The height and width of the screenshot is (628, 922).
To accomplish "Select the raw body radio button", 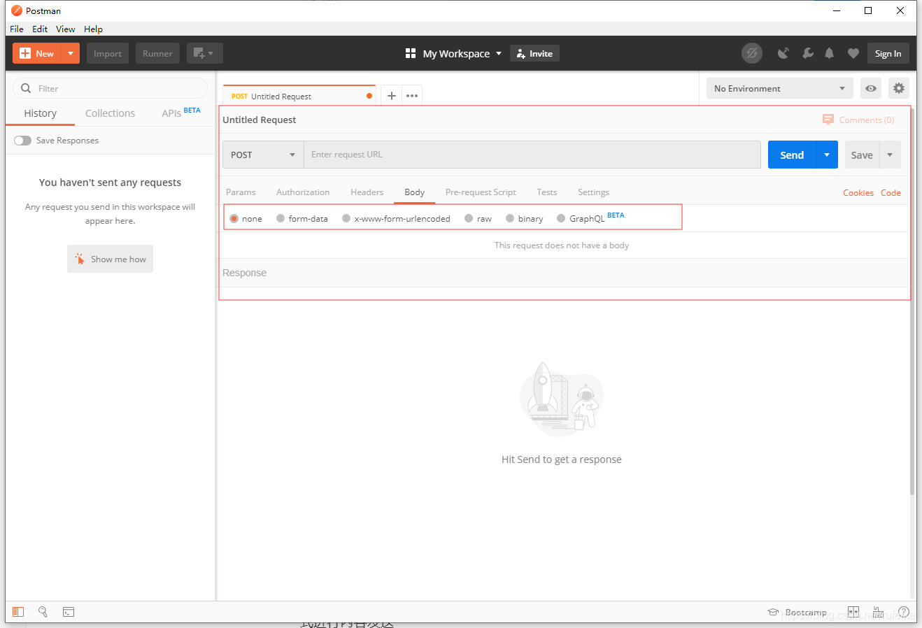I will (469, 218).
